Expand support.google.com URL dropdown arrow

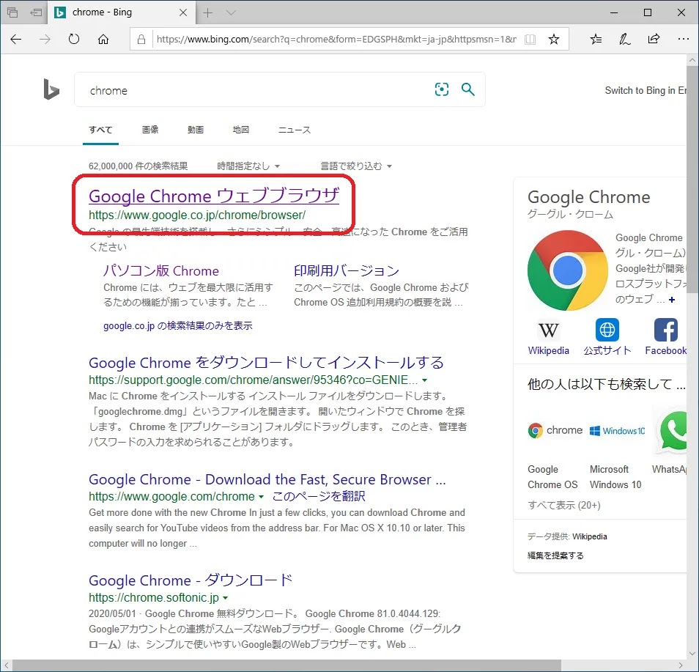[x=425, y=380]
